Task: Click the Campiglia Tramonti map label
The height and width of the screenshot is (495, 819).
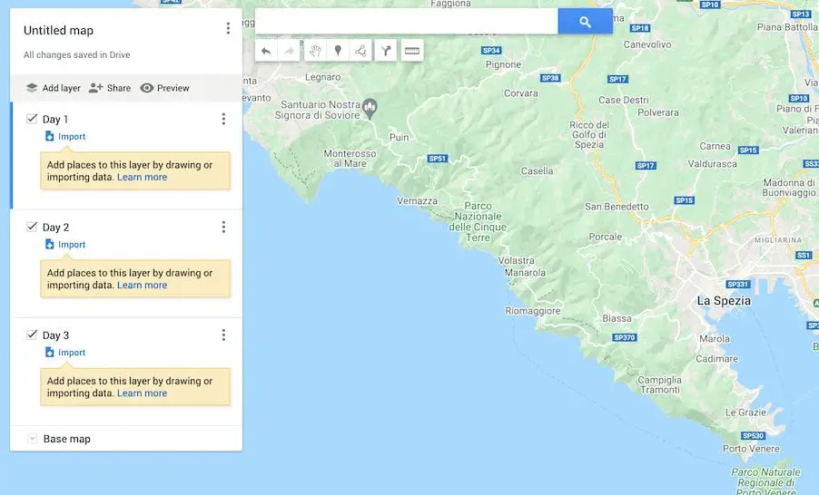Action: pyautogui.click(x=660, y=385)
